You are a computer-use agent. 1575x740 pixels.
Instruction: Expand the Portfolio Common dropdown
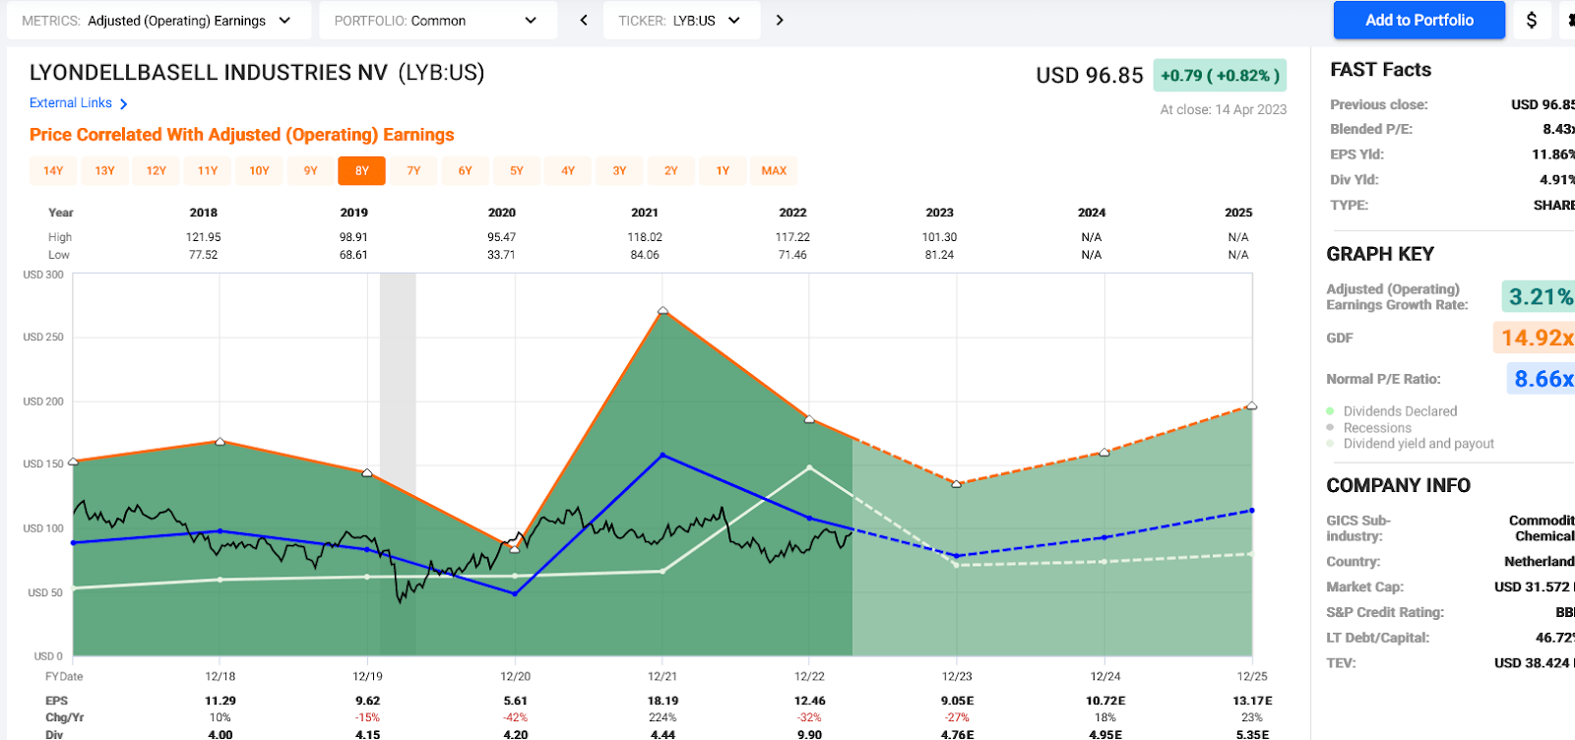[x=438, y=20]
